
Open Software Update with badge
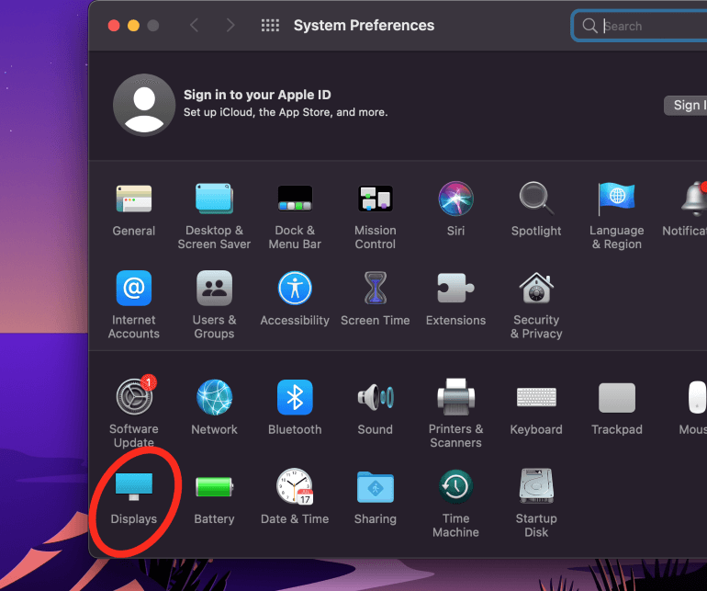pyautogui.click(x=134, y=398)
